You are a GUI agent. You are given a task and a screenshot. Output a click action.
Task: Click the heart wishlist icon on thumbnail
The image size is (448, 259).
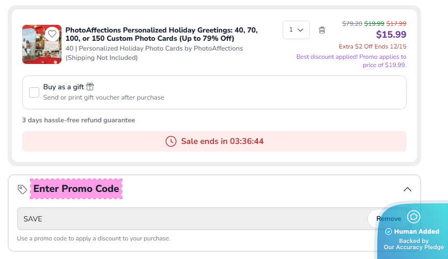coord(52,34)
